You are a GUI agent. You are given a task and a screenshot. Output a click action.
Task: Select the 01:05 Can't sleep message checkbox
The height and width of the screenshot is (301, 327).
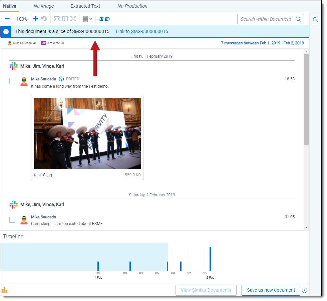[x=12, y=219]
